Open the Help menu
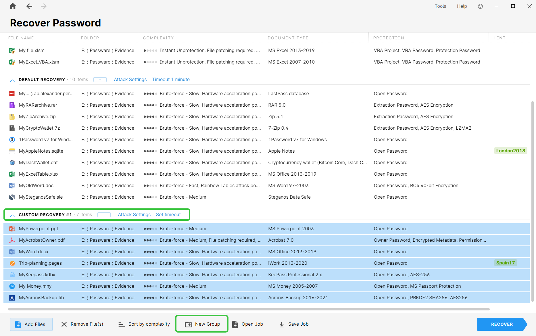This screenshot has height=336, width=536. click(462, 6)
